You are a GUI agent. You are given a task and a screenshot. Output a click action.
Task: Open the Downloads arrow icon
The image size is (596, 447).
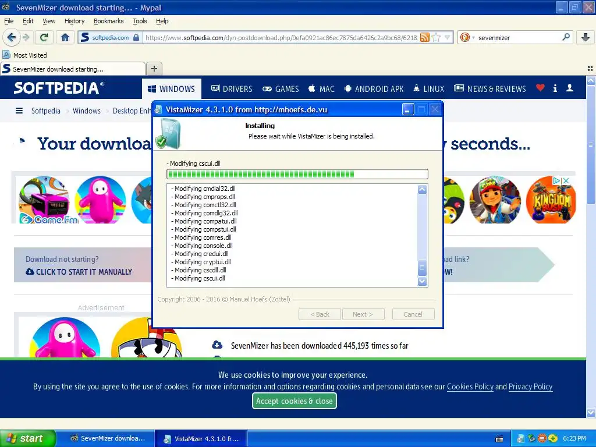click(586, 37)
